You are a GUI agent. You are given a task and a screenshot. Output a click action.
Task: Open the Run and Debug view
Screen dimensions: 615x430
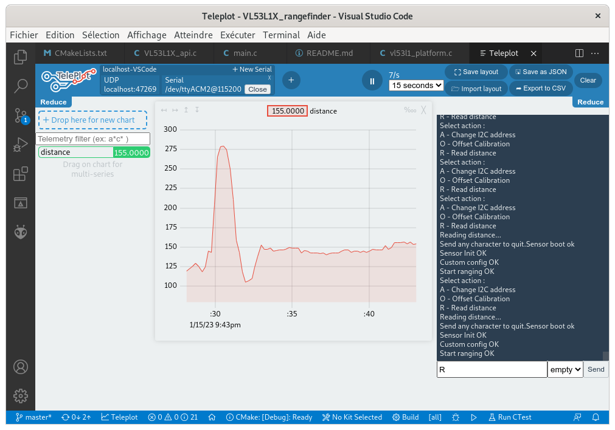[x=21, y=145]
